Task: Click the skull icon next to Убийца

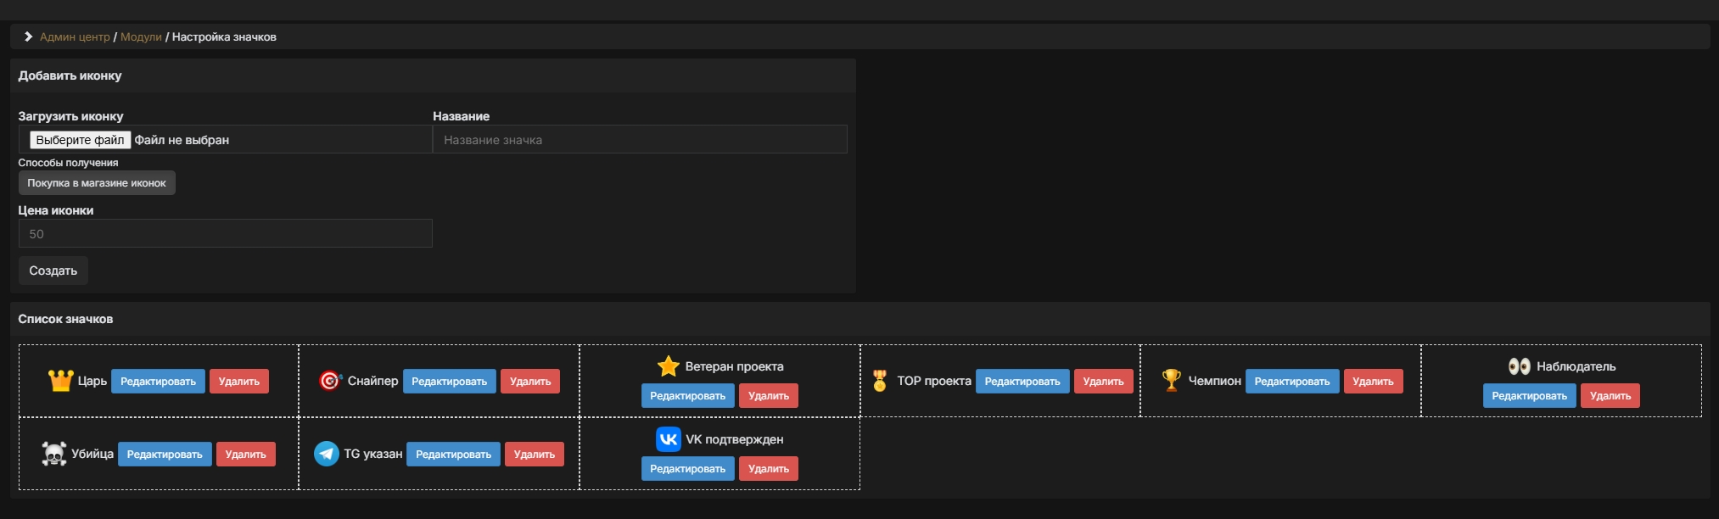Action: coord(54,455)
